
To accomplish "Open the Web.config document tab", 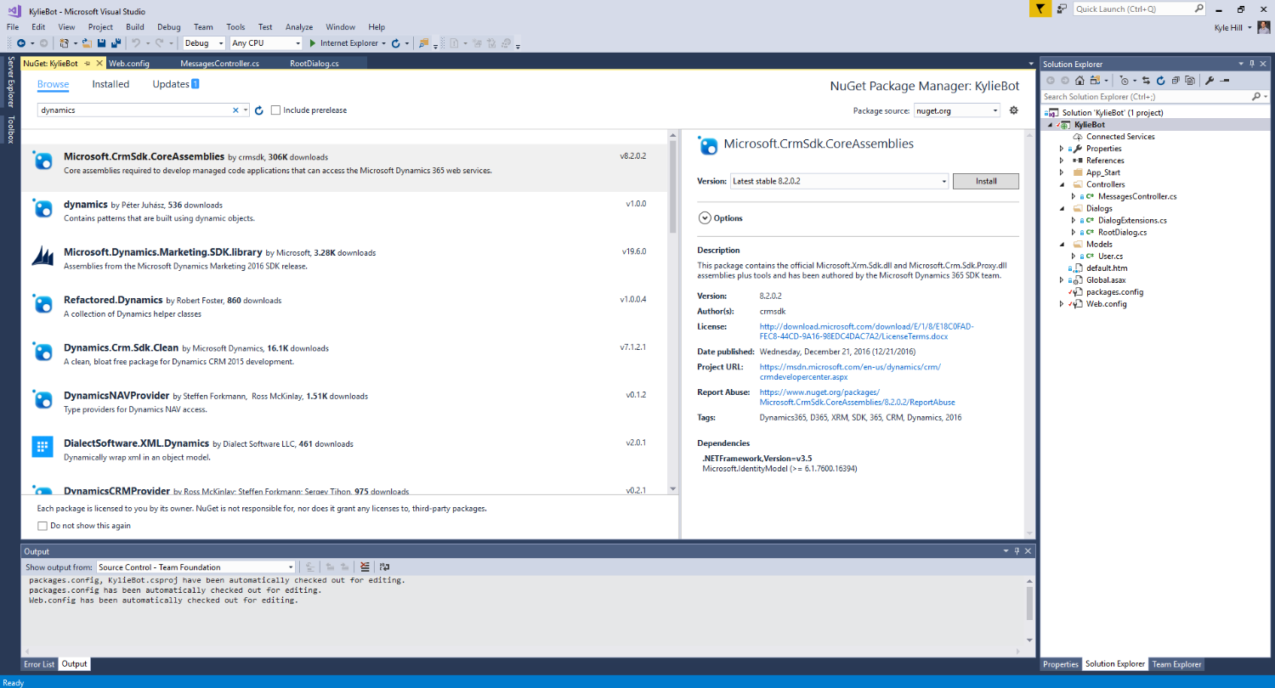I will (x=129, y=63).
